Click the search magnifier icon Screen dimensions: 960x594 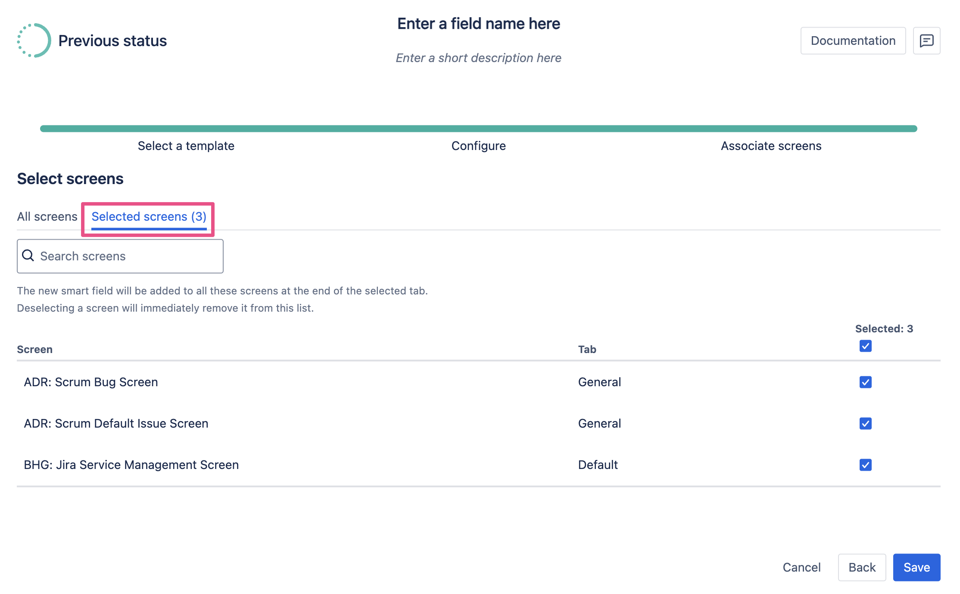click(28, 256)
